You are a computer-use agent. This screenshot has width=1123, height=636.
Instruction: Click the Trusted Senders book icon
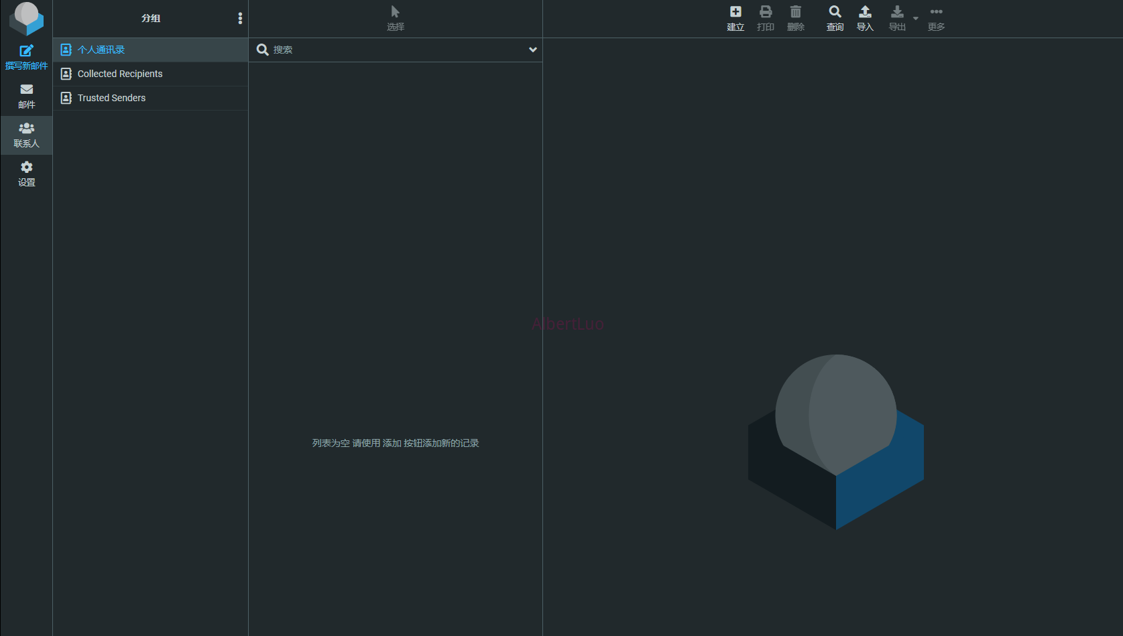[x=66, y=98]
